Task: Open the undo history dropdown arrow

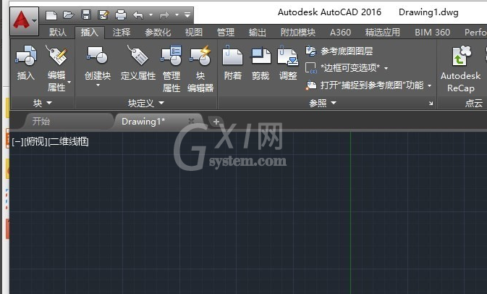Action: click(151, 15)
